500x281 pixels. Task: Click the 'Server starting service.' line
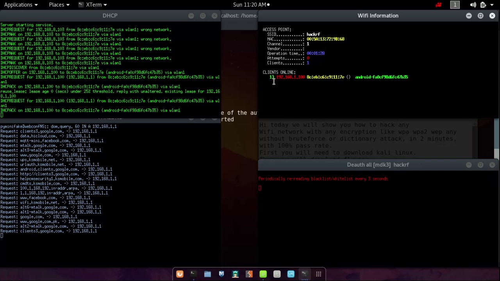point(26,25)
